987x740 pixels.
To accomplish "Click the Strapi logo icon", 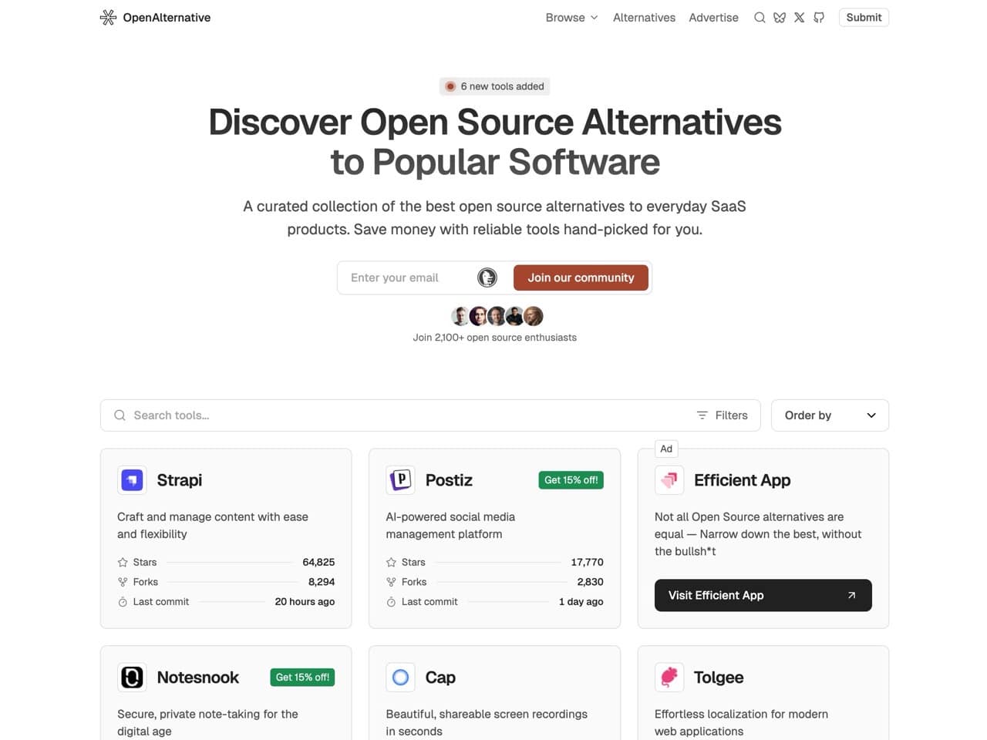I will [132, 480].
